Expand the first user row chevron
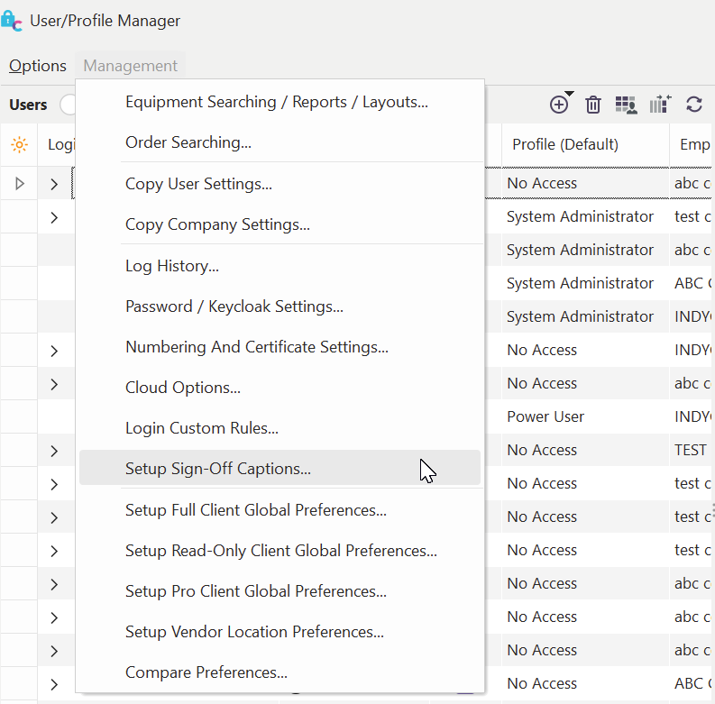The image size is (715, 704). [54, 184]
